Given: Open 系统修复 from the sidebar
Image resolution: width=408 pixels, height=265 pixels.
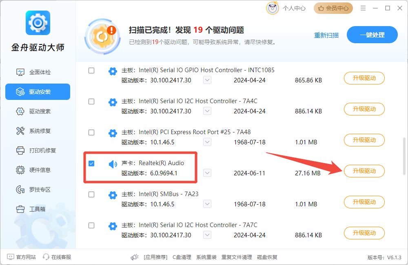Looking at the screenshot, I should coord(38,131).
